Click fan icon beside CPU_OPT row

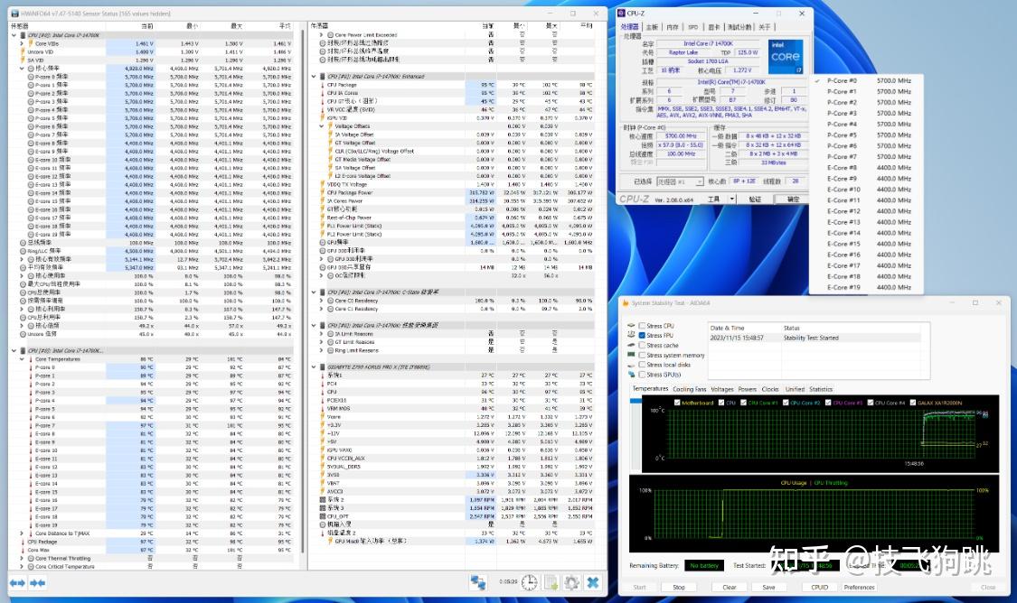click(323, 516)
